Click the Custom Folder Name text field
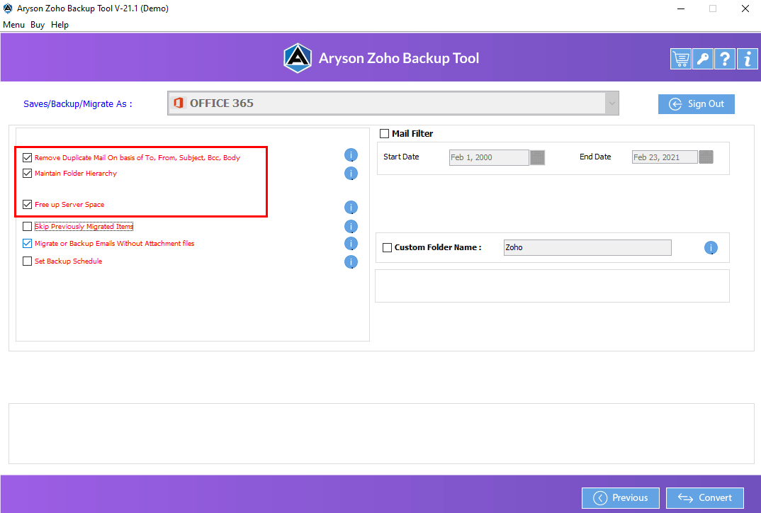Image resolution: width=761 pixels, height=513 pixels. tap(587, 247)
